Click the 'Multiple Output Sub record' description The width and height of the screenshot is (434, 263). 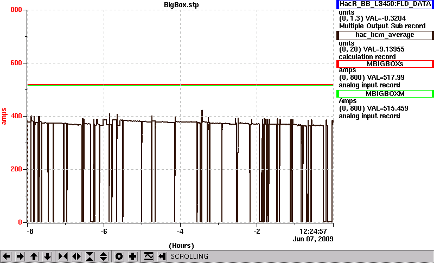[x=382, y=26]
